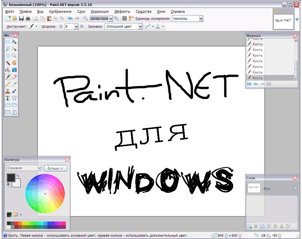
Task: Select the Move Selected Pixels tool
Action: (x=14, y=42)
